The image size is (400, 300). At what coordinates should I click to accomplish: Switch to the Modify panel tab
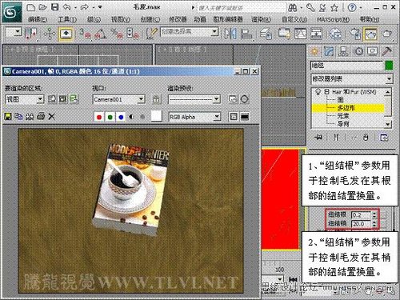pyautogui.click(x=330, y=50)
